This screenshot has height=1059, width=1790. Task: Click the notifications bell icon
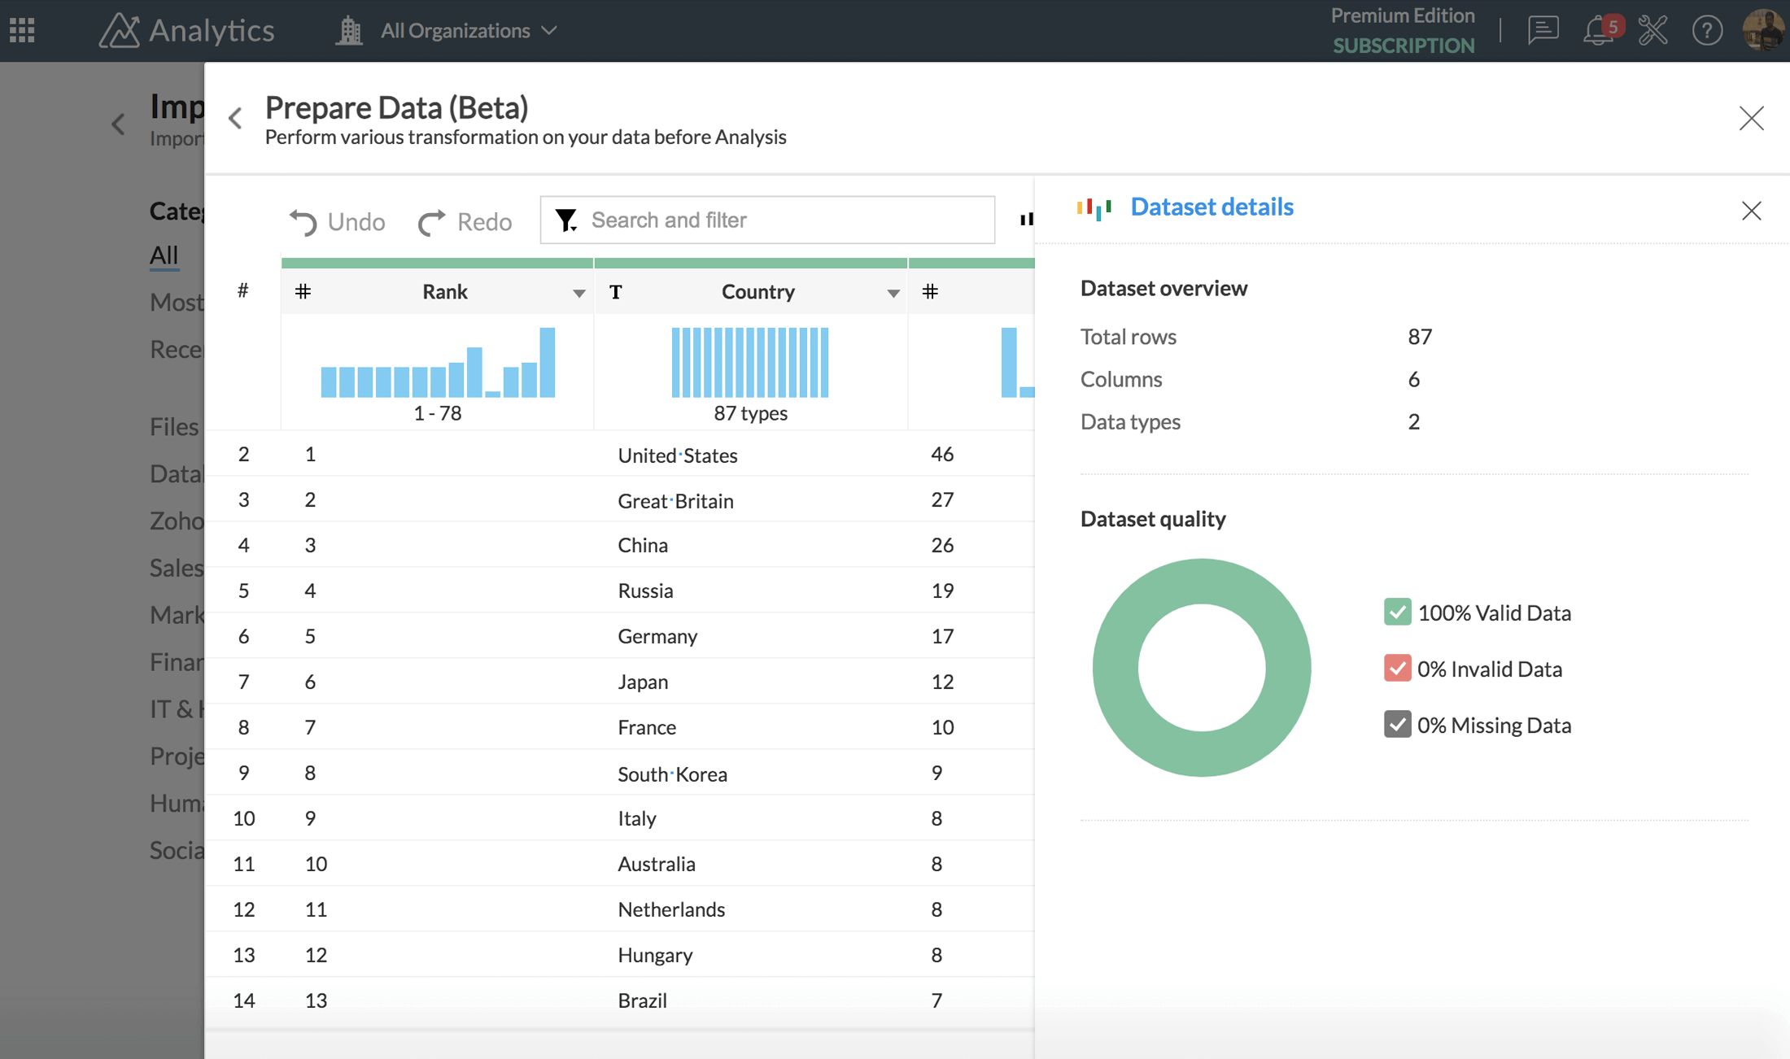(x=1600, y=30)
